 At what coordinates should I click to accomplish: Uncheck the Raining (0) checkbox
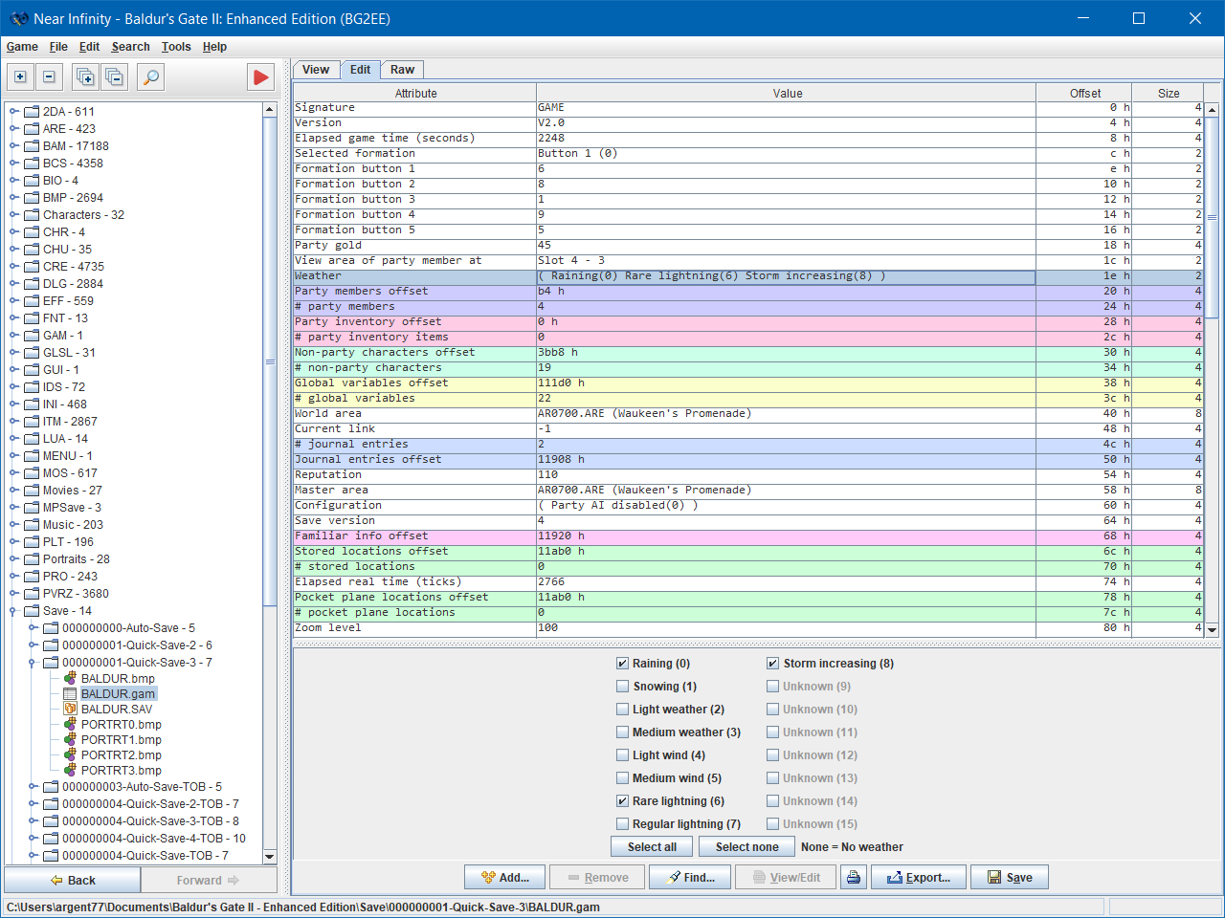(x=623, y=664)
